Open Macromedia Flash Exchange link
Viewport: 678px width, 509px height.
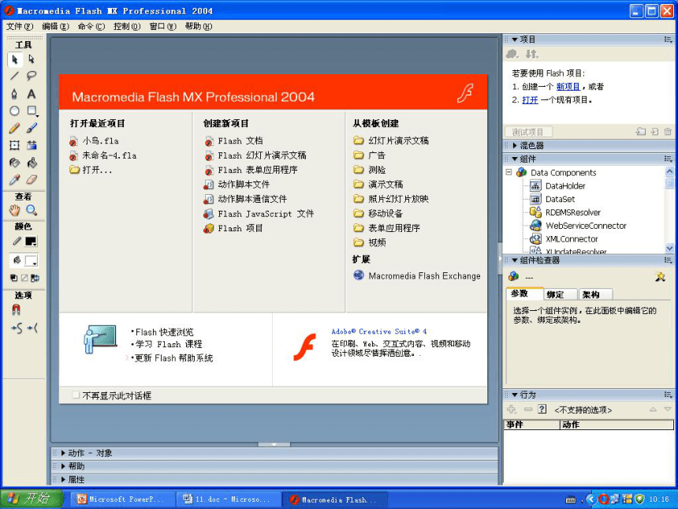pyautogui.click(x=417, y=275)
